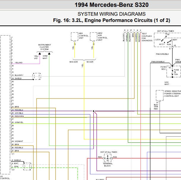Select the "ABS CONTROL UNIT" label
This screenshot has height=180, width=181.
click(84, 36)
